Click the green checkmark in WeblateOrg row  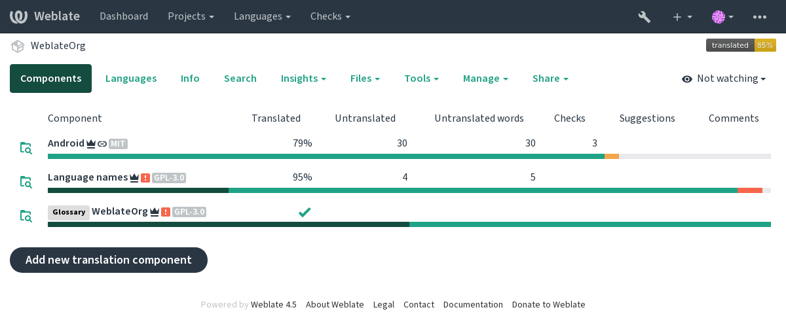pyautogui.click(x=305, y=212)
